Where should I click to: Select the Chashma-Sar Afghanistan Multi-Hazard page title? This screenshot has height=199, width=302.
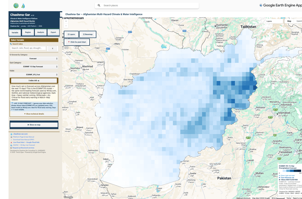pyautogui.click(x=104, y=14)
